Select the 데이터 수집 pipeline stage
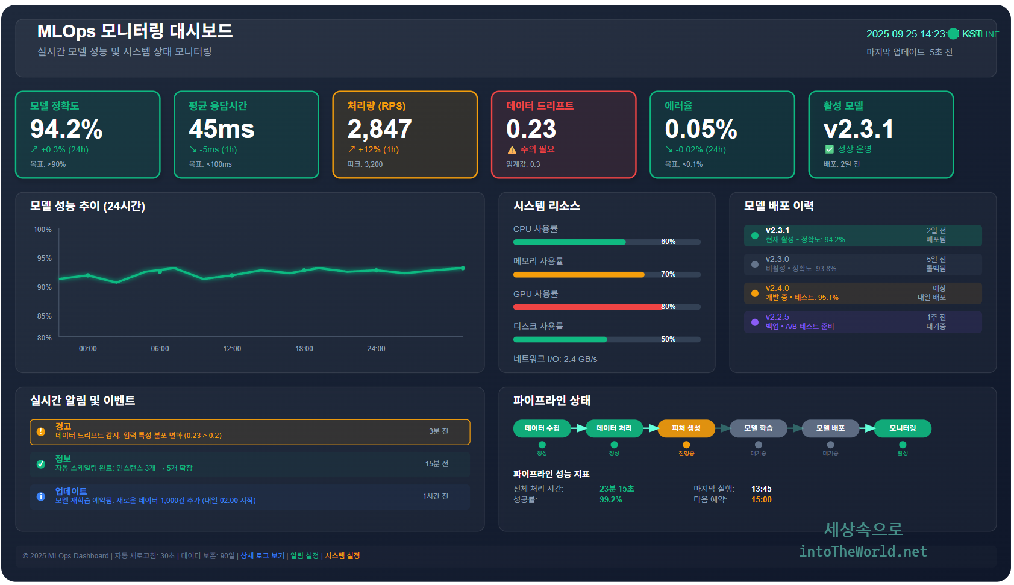The image size is (1014, 585). click(543, 428)
